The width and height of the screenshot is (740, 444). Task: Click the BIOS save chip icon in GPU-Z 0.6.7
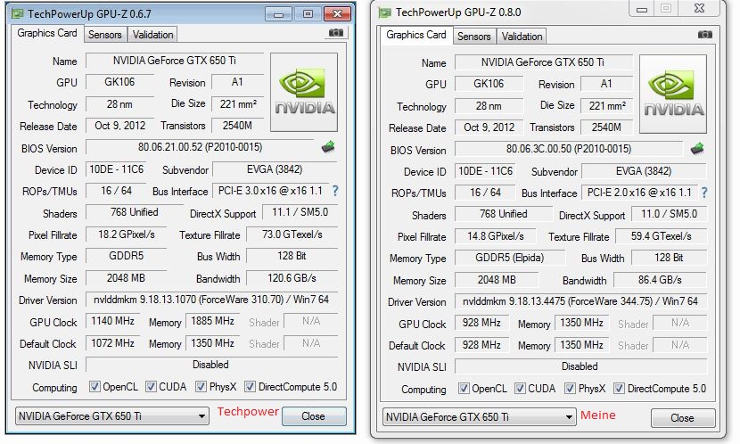click(x=328, y=147)
